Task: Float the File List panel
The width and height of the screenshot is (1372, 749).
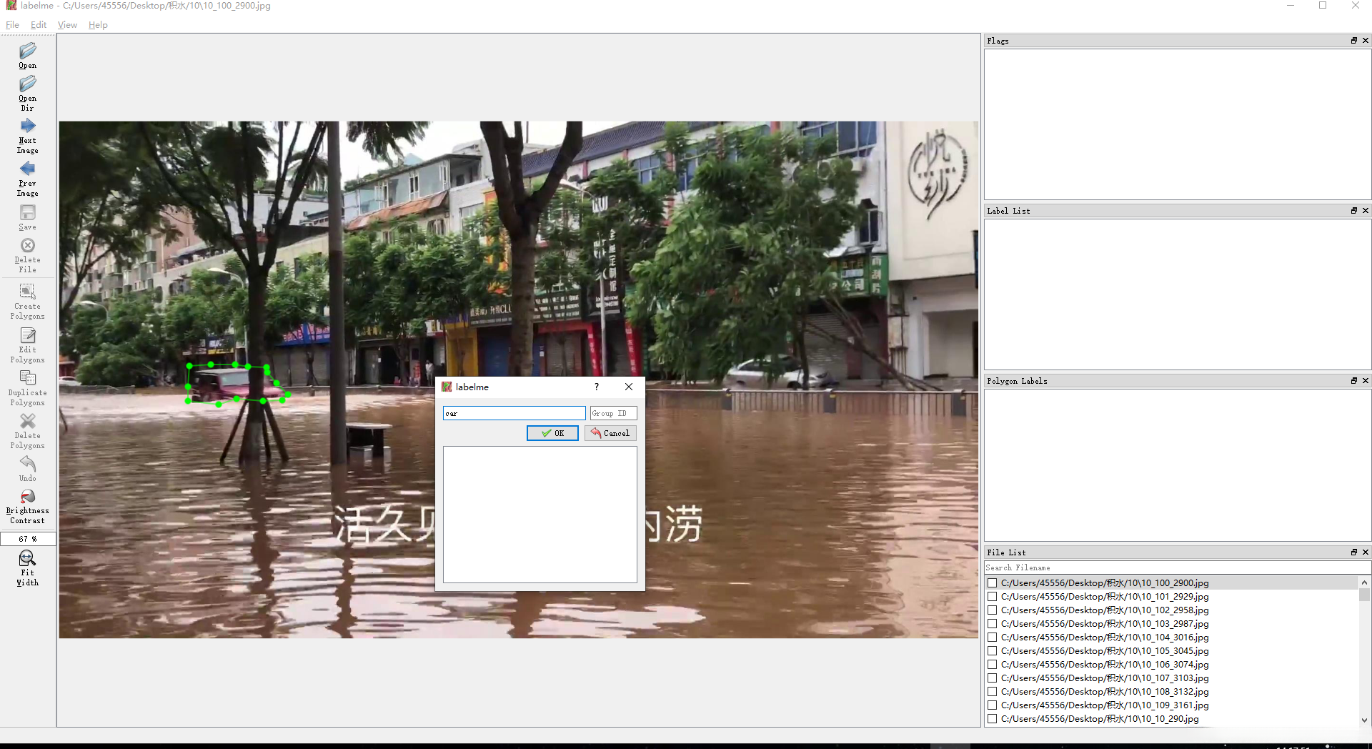Action: click(1353, 552)
